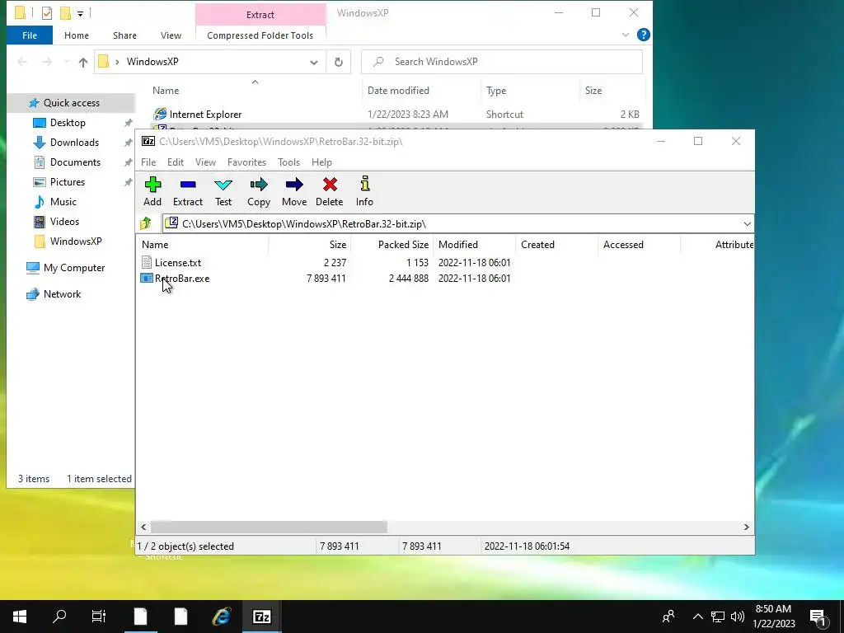The height and width of the screenshot is (633, 844).
Task: Go up one folder level in 7-Zip
Action: tap(145, 223)
